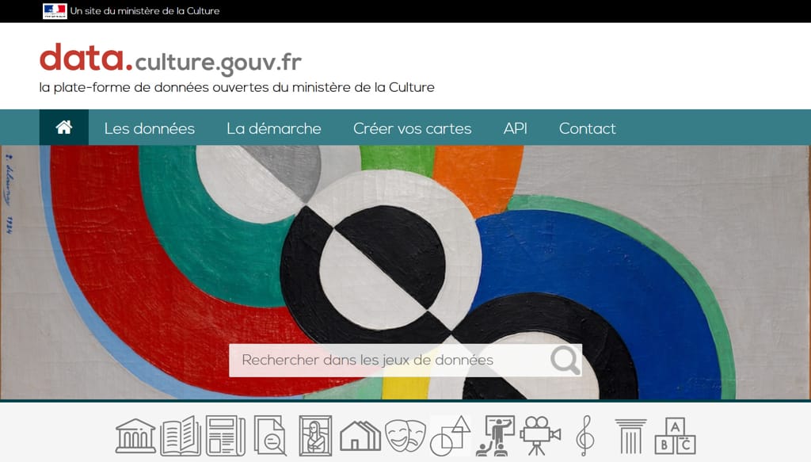Select the geometric shapes category icon
The image size is (811, 462).
pos(450,436)
